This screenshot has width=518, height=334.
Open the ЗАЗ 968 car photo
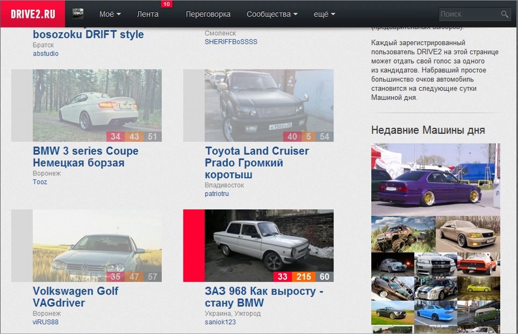click(269, 246)
